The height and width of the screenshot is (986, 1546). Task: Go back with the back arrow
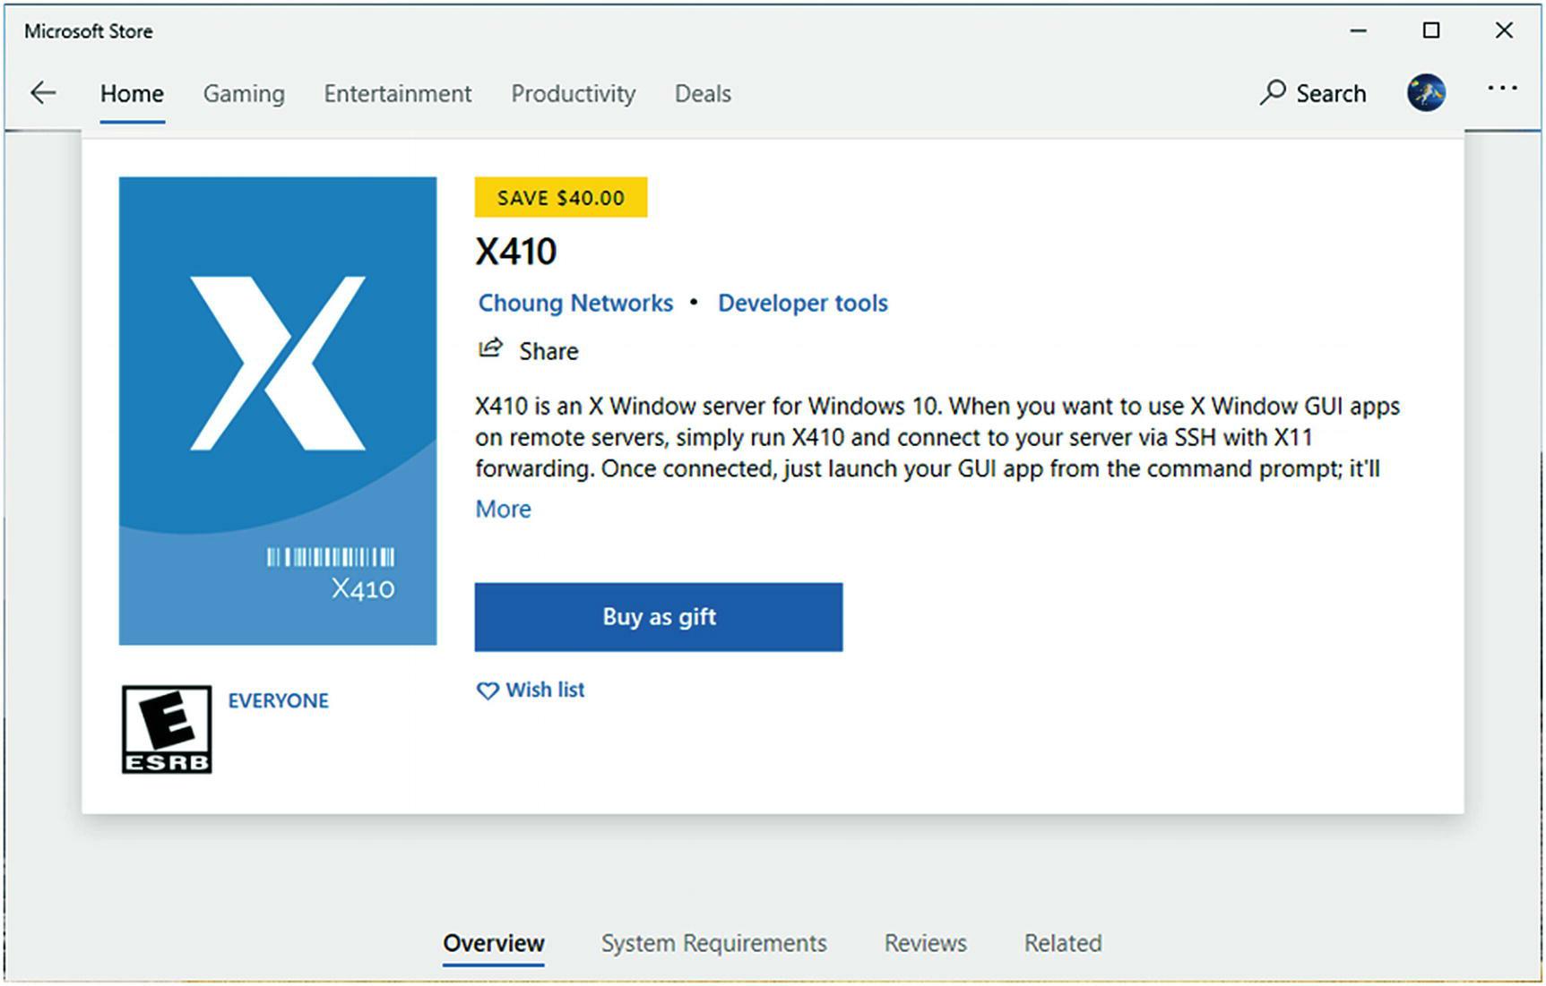click(43, 93)
